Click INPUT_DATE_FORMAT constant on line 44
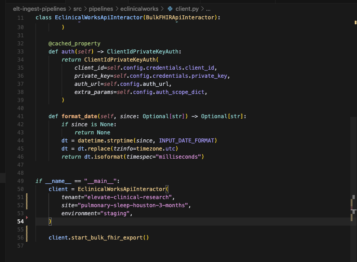The width and height of the screenshot is (357, 262). [187, 141]
